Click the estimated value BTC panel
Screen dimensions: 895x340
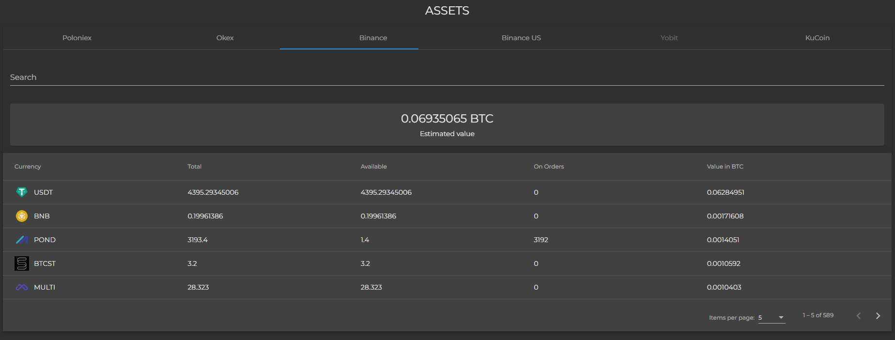(x=447, y=125)
